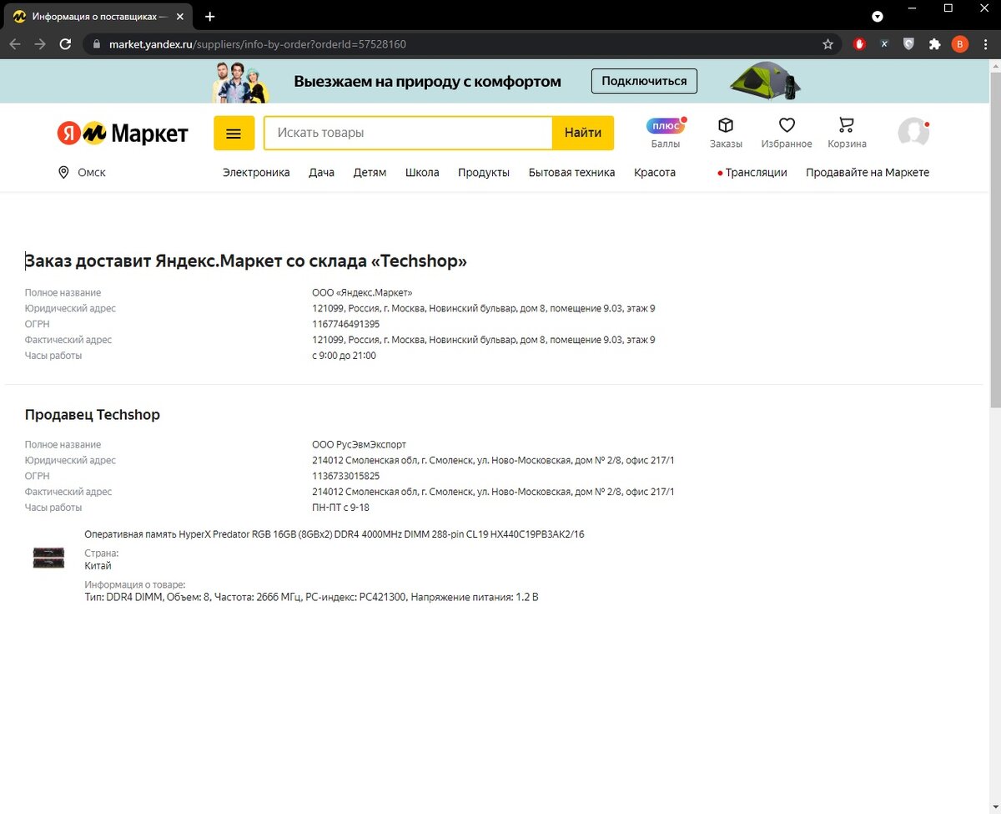Click the Подключиться banner button

point(644,81)
